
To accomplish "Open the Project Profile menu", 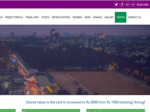I will 14,17.
